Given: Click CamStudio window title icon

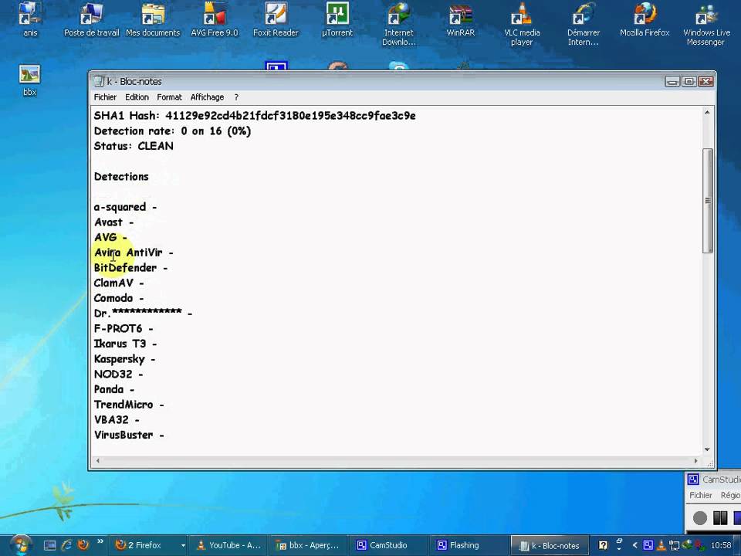Looking at the screenshot, I should click(x=693, y=480).
